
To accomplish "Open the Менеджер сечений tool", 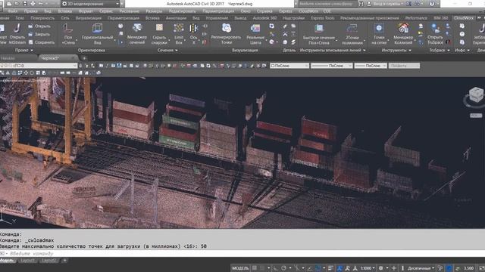I will [136, 33].
